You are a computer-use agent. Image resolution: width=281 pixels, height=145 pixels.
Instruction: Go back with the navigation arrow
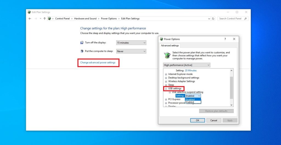pyautogui.click(x=30, y=19)
